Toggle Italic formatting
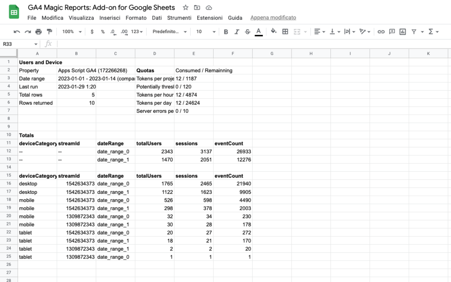This screenshot has width=451, height=282. coord(237,32)
